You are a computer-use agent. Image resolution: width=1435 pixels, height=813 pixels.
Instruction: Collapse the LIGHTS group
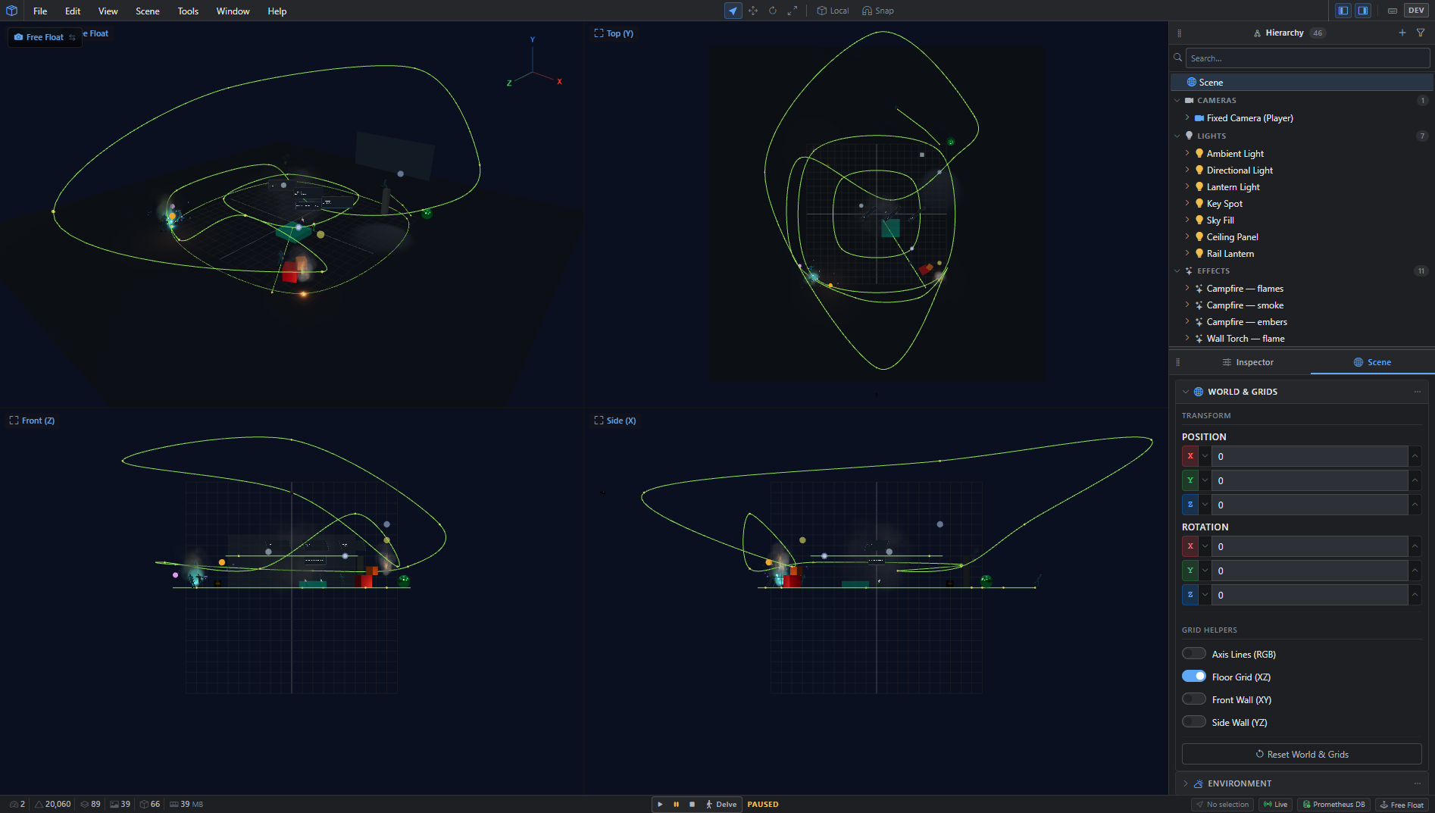pos(1177,136)
